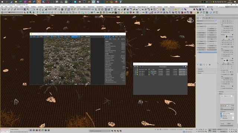
Task: Click Pick in Corona frame buffer toolbar
Action: click(81, 37)
